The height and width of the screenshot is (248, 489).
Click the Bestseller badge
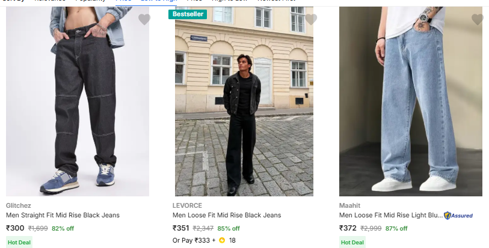click(x=188, y=14)
